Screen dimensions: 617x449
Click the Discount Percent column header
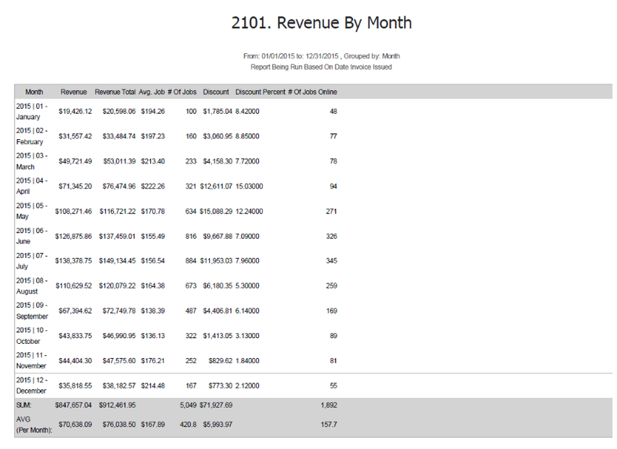coord(260,92)
